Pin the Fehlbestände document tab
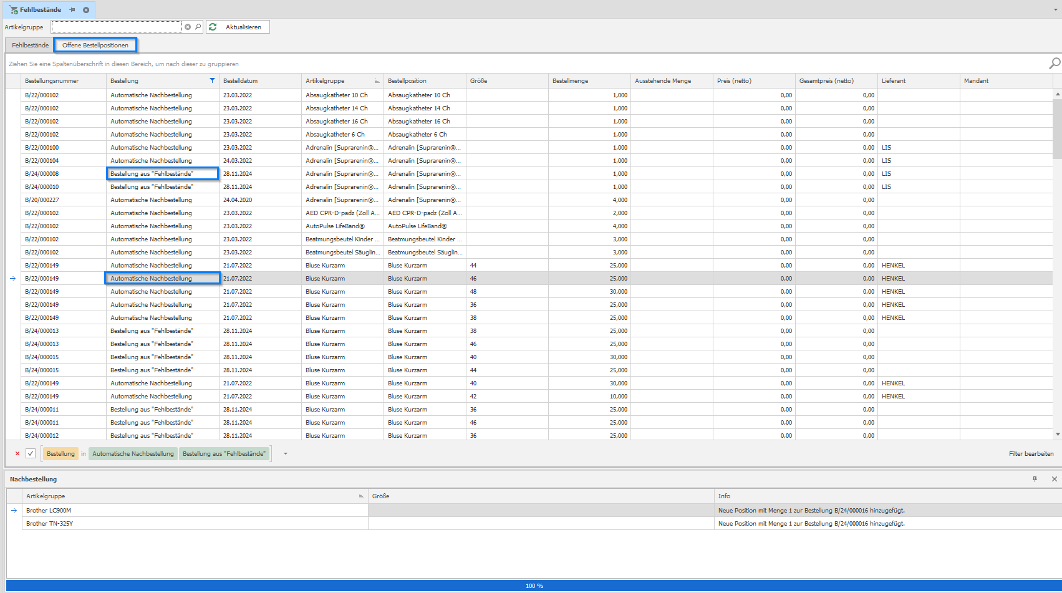 [72, 10]
